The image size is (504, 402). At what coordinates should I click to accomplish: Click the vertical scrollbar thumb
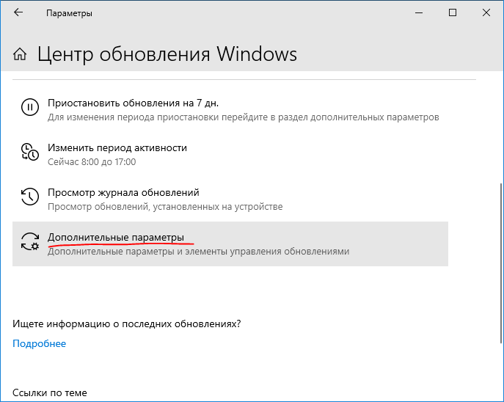[x=501, y=263]
